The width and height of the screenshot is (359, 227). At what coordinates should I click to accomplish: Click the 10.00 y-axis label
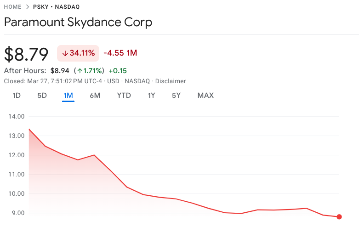point(17,193)
